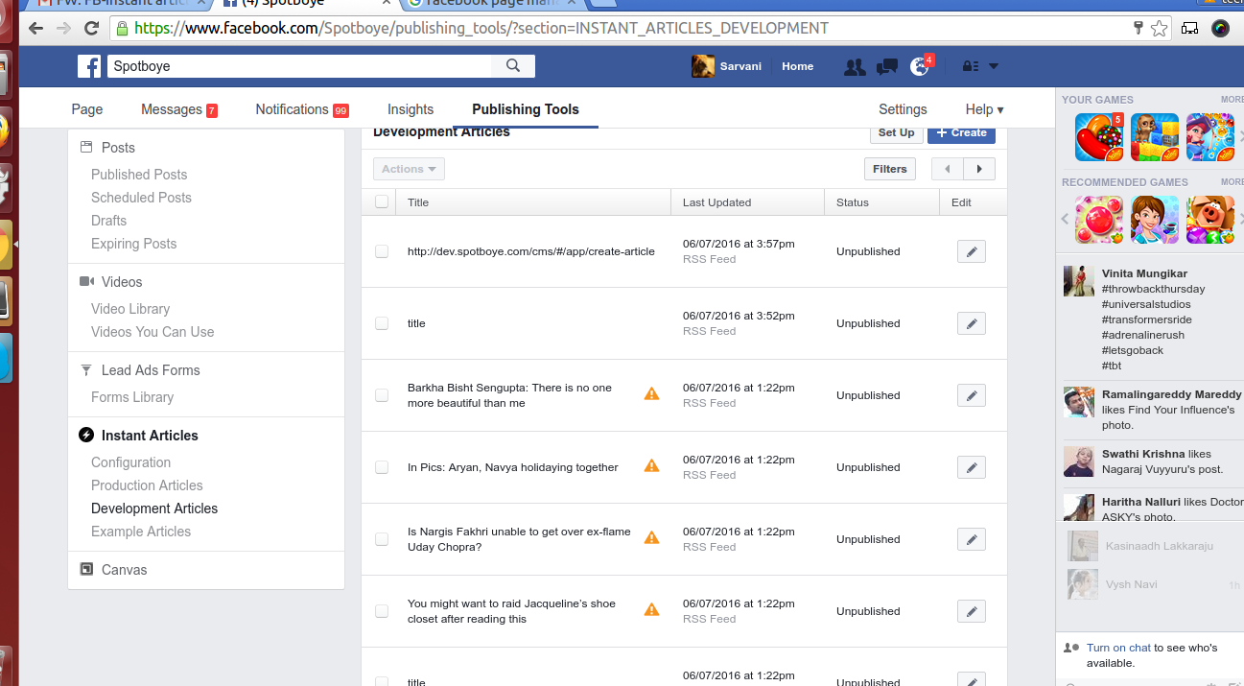Open the Messages tab
Viewport: 1244px width, 686px height.
[x=179, y=109]
